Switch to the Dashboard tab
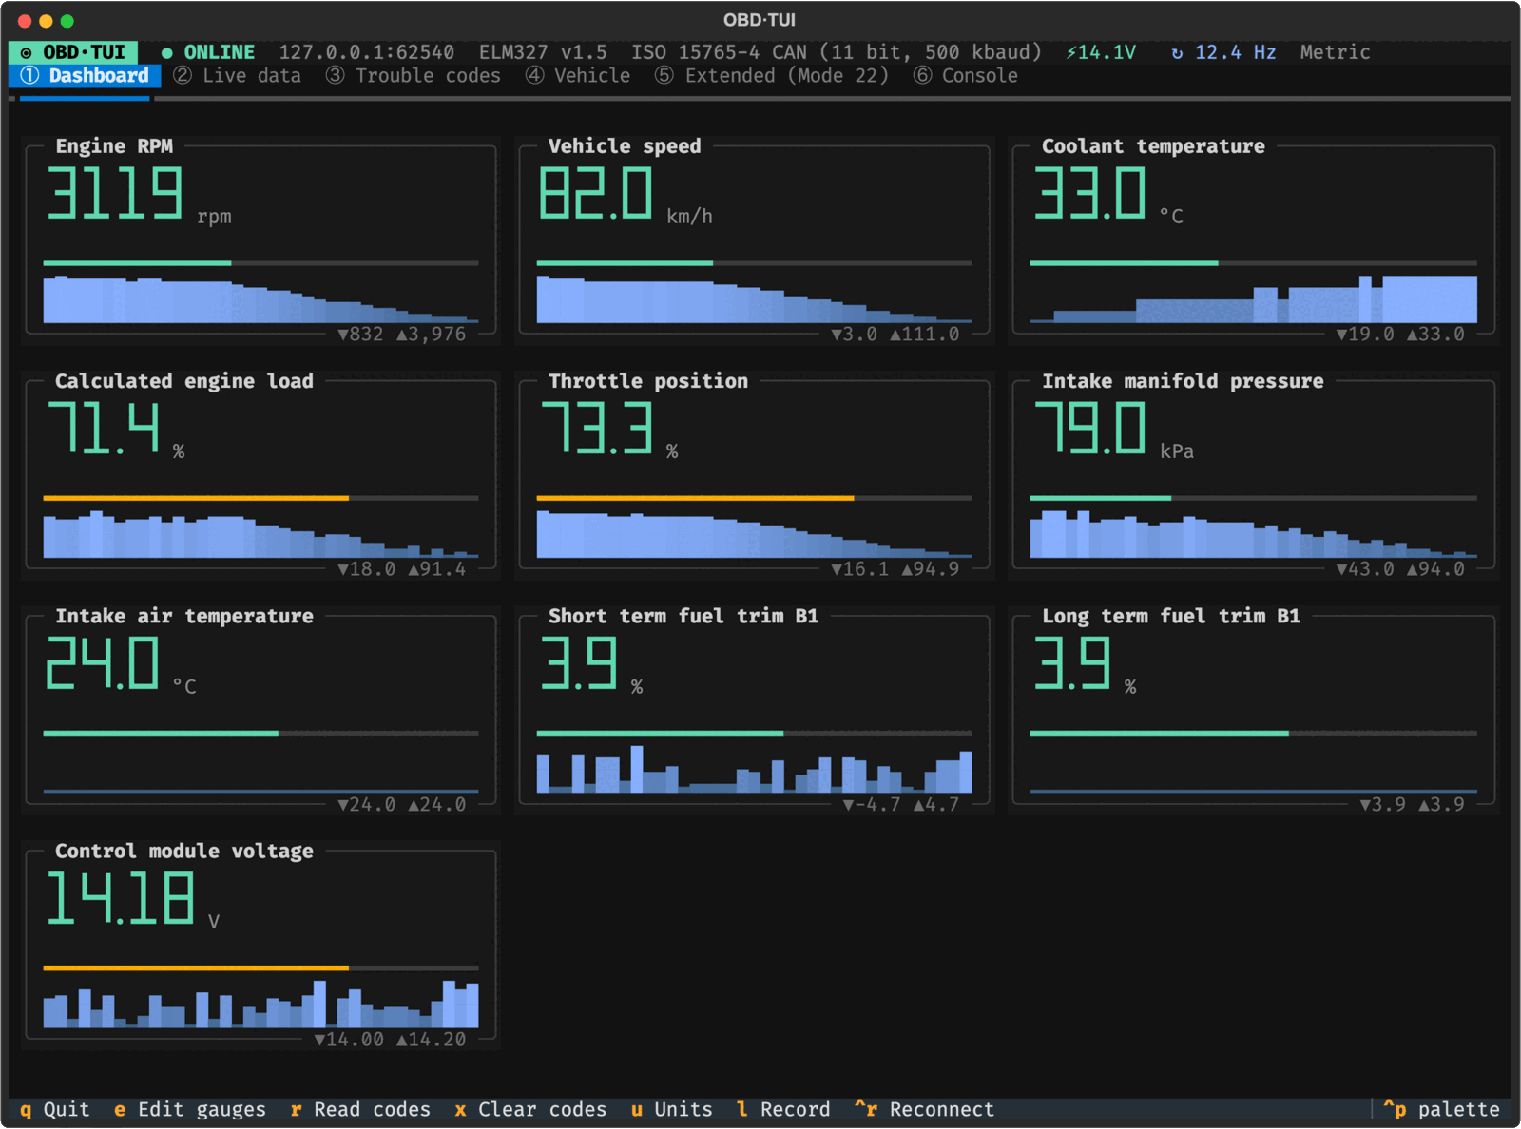The width and height of the screenshot is (1521, 1129). point(85,76)
